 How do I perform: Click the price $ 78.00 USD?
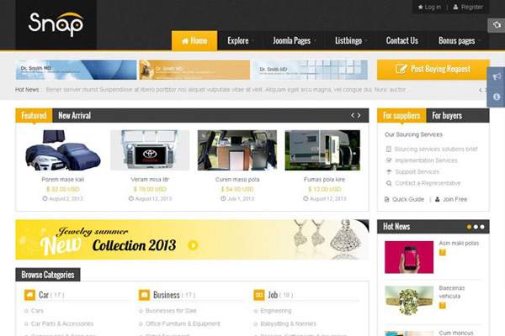[150, 189]
